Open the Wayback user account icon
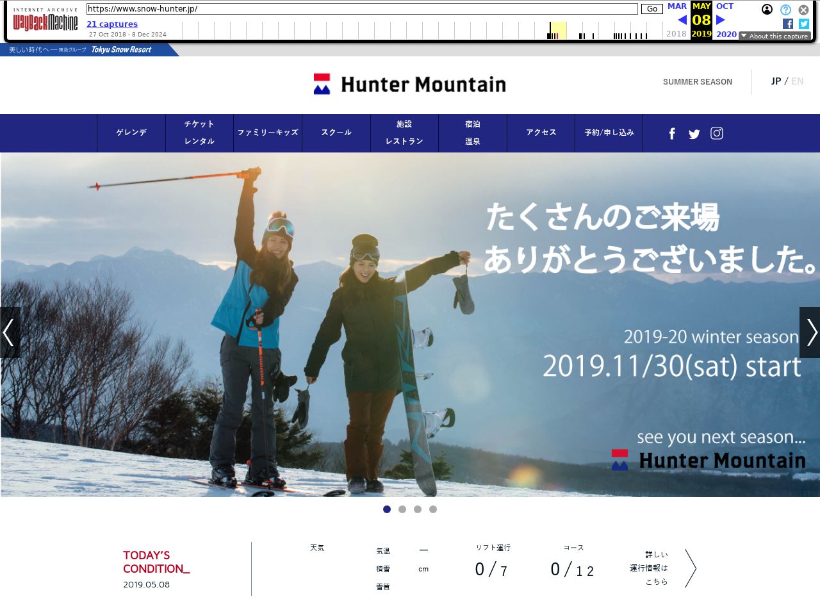820x615 pixels. point(767,10)
